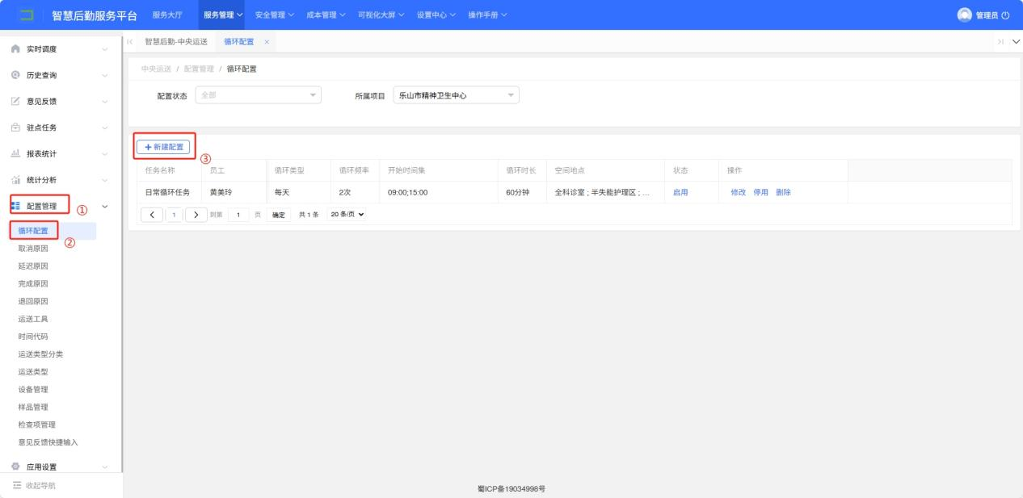Click the analytics icon beside 统计分析
Viewport: 1023px width, 498px height.
click(15, 180)
